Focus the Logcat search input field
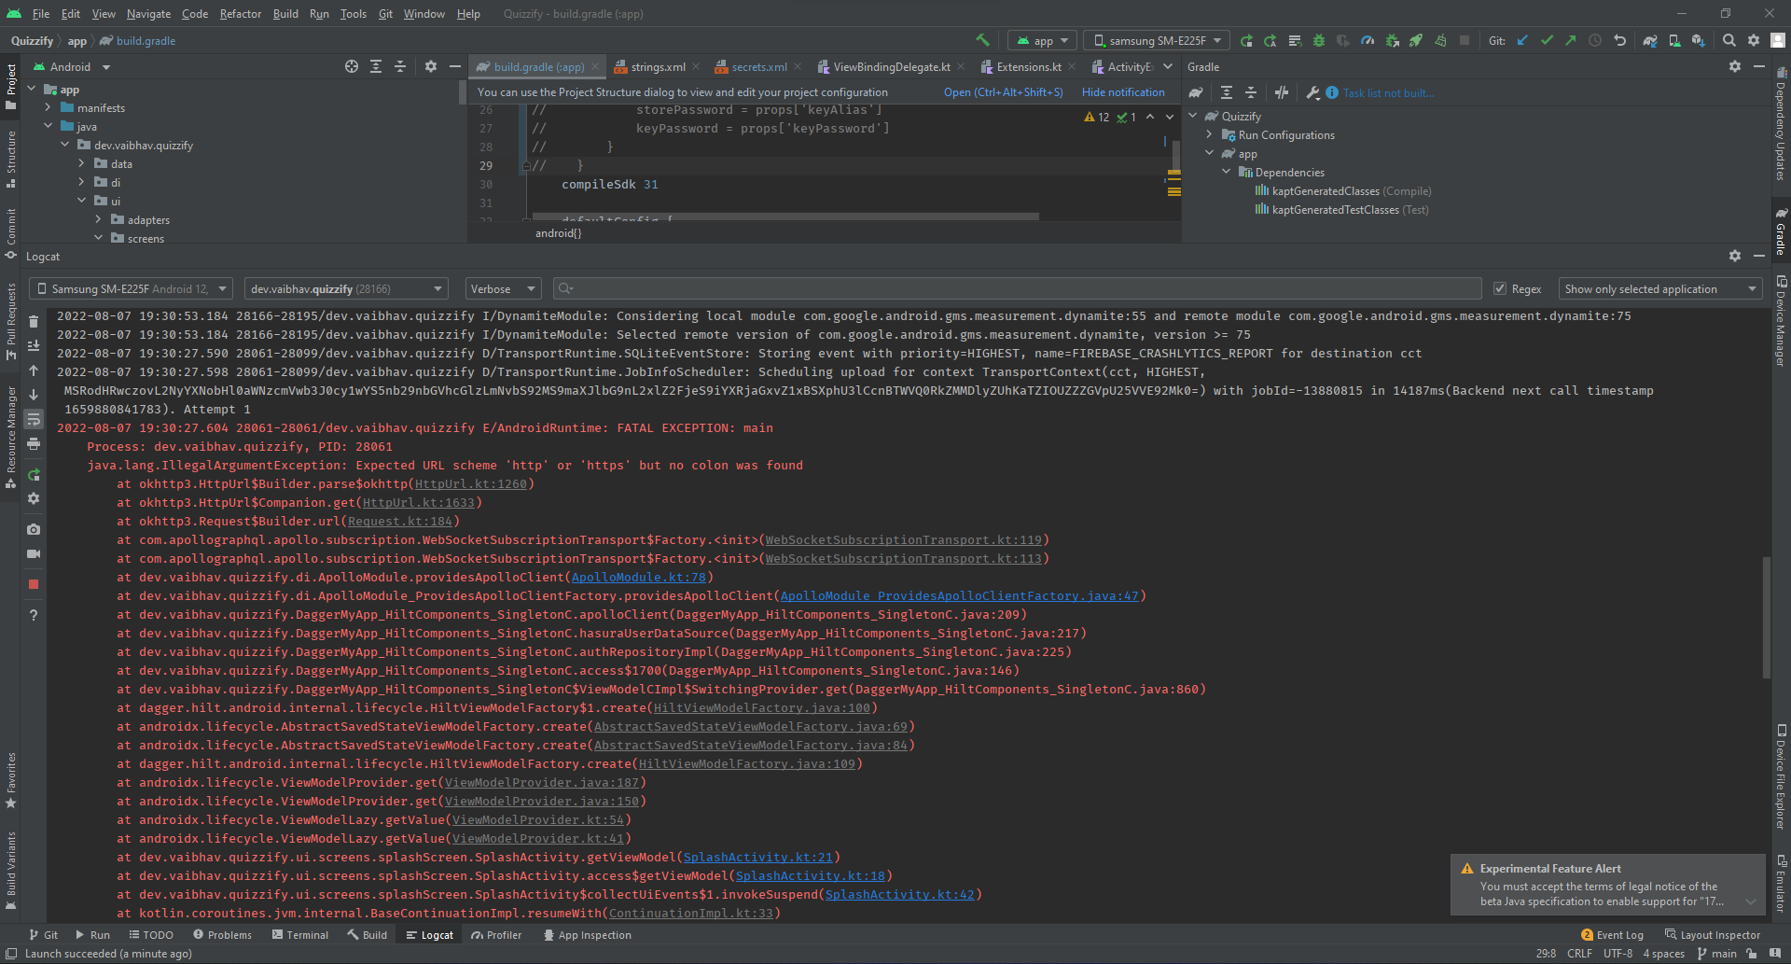1791x964 pixels. (x=1017, y=288)
